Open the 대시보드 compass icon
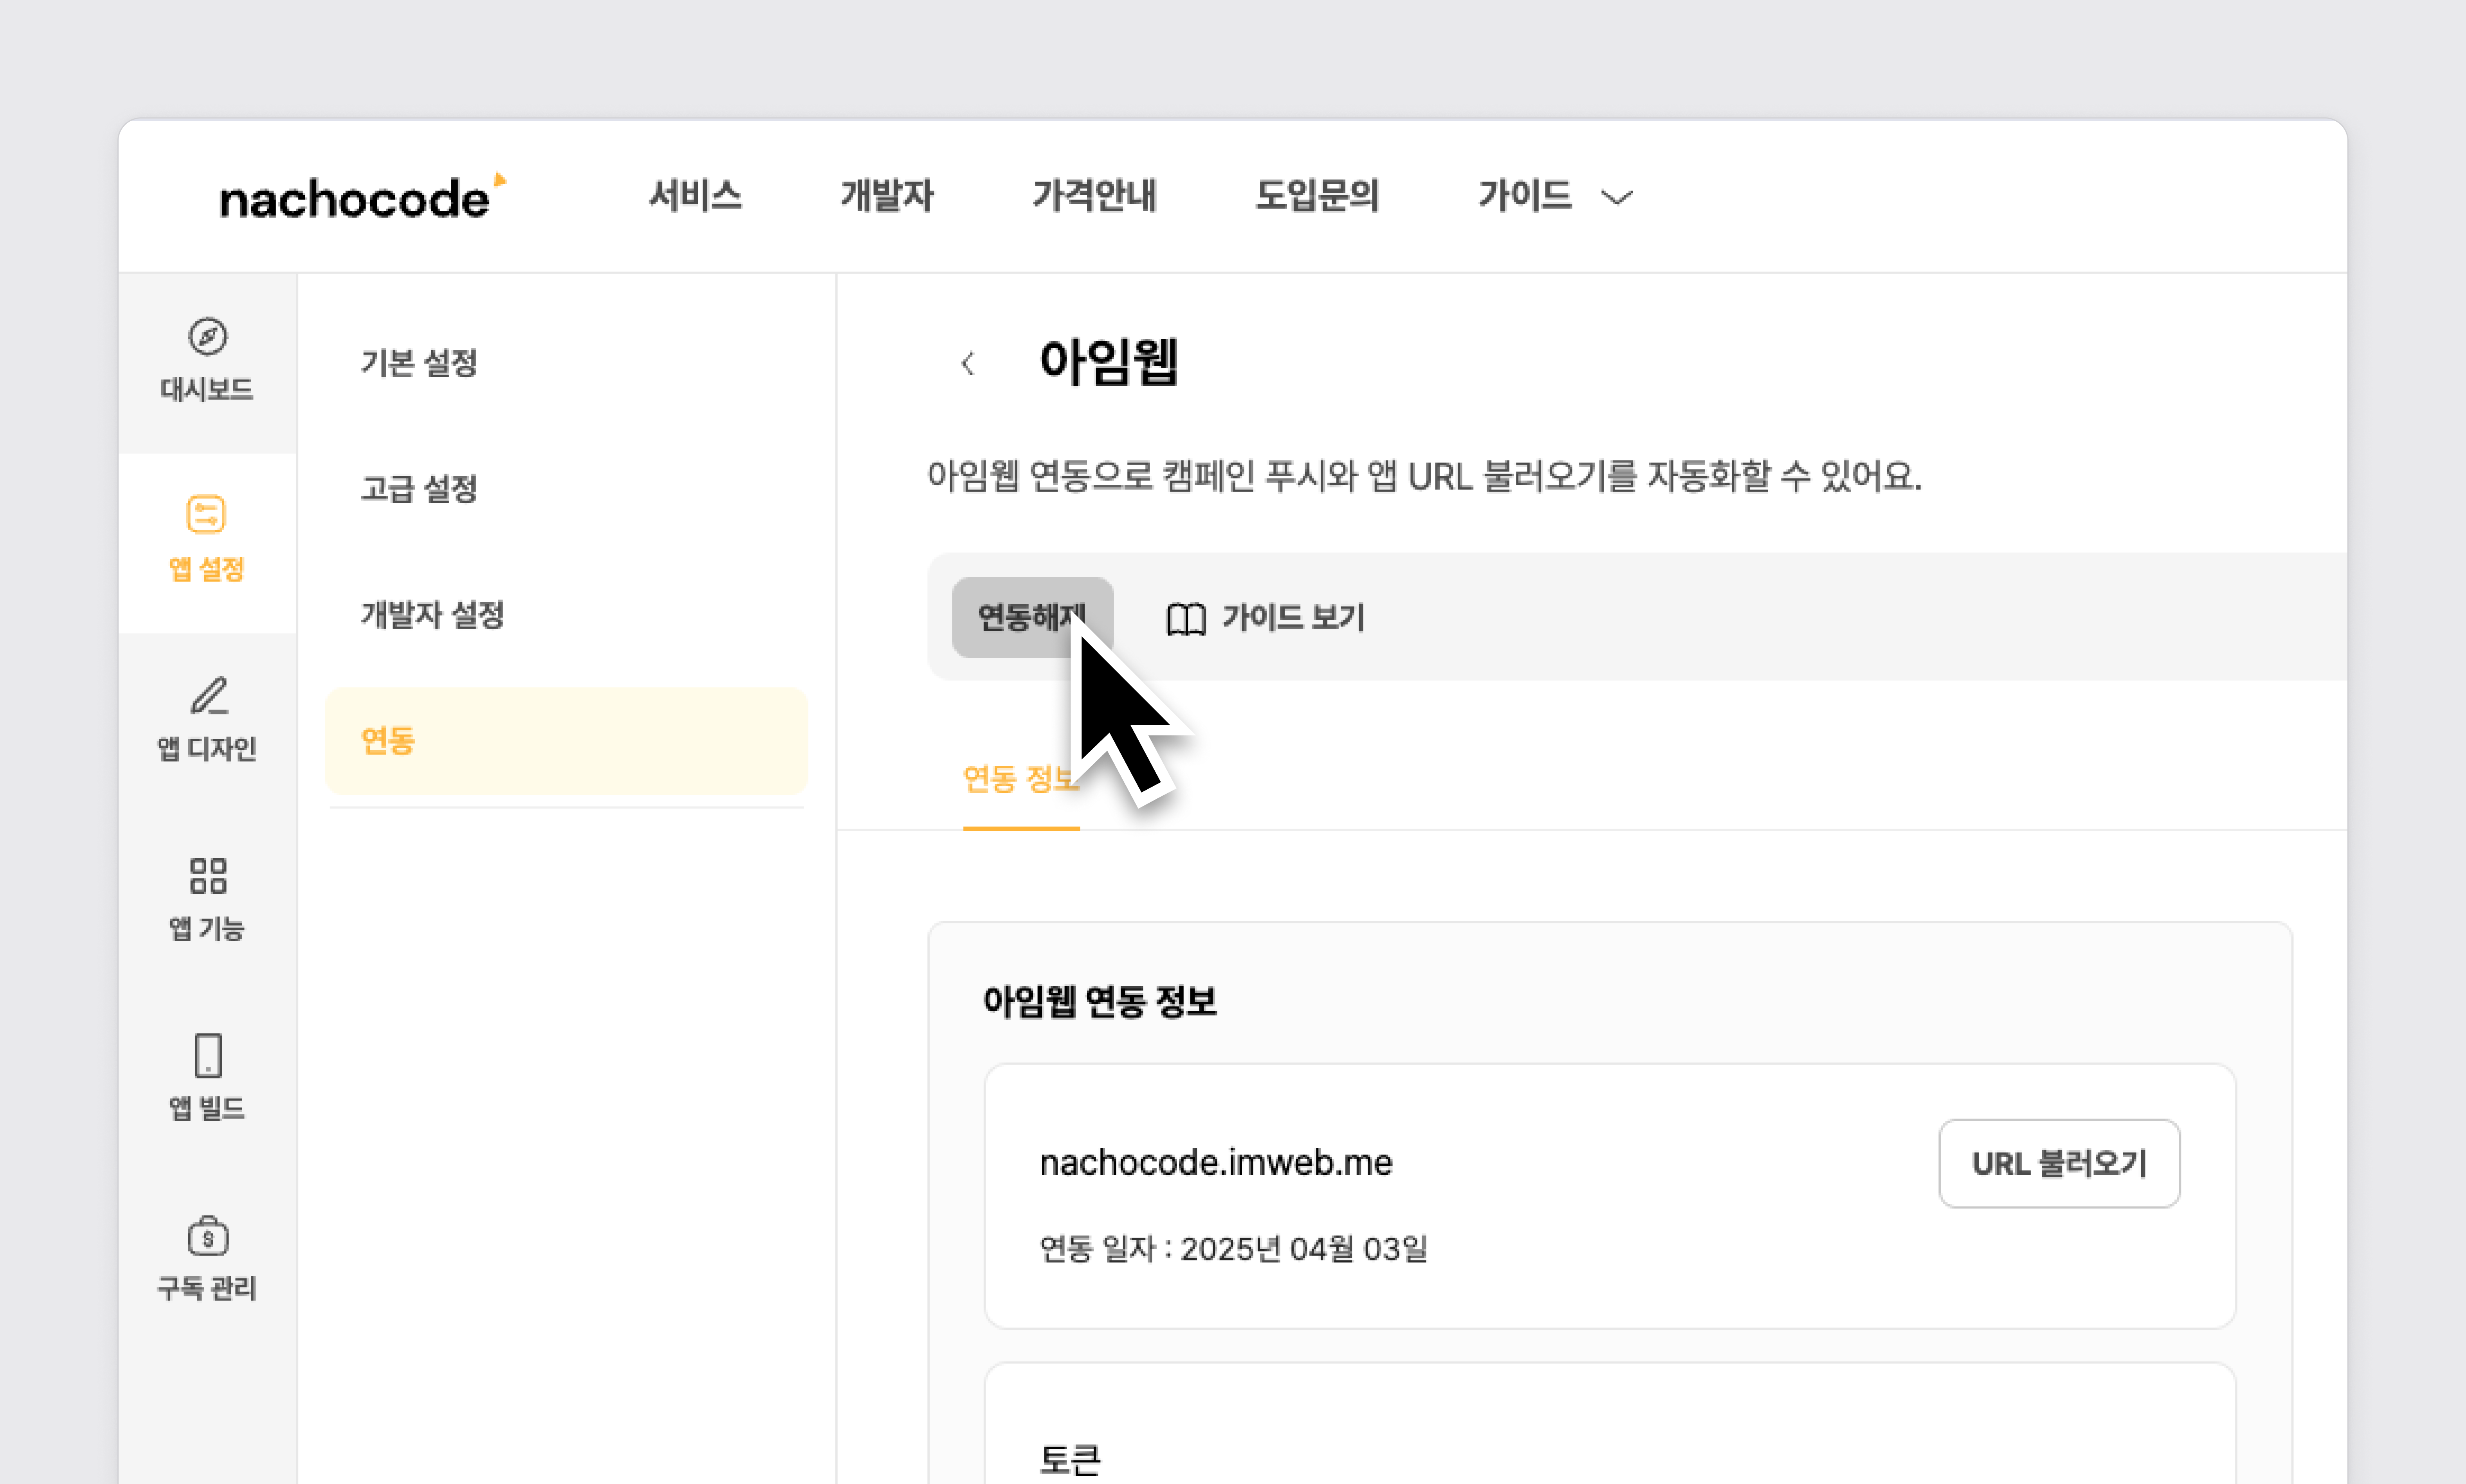Image resolution: width=2466 pixels, height=1484 pixels. pyautogui.click(x=207, y=337)
